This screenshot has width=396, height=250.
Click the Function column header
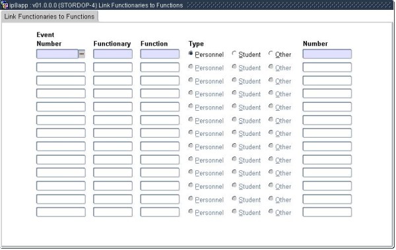154,44
